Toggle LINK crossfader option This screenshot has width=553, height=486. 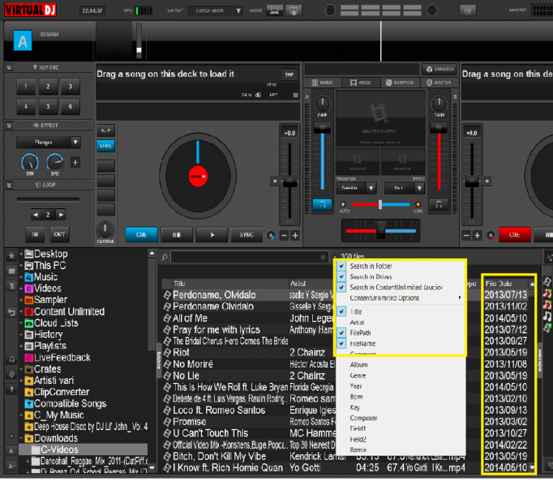coord(418,204)
